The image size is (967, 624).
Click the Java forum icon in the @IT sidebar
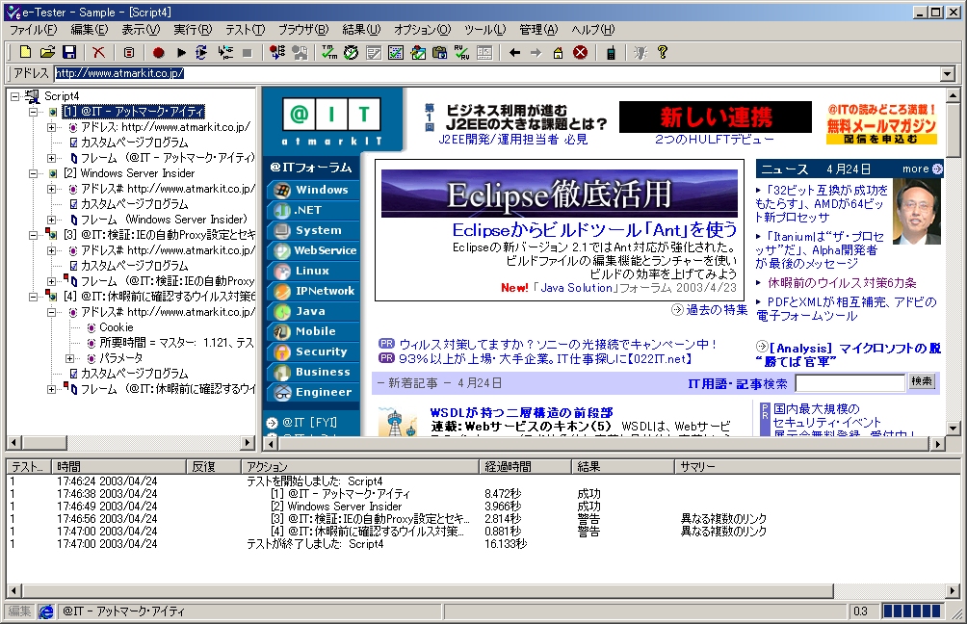[282, 311]
